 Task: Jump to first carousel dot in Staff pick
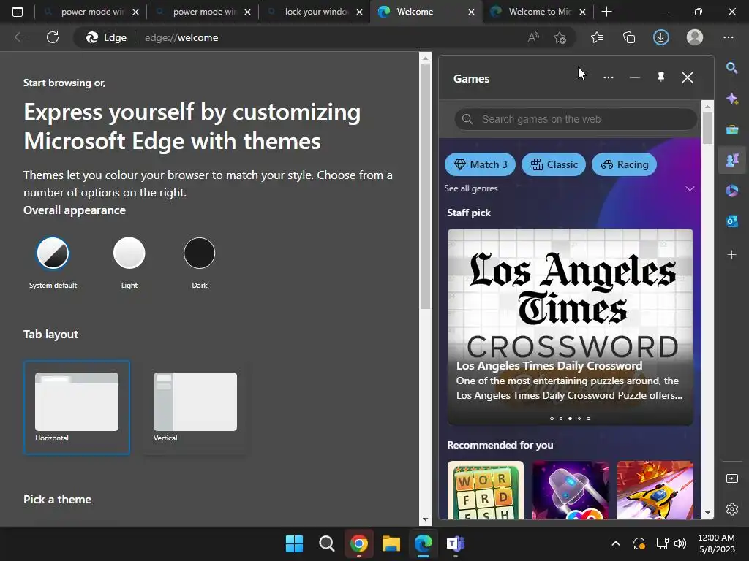click(x=552, y=419)
